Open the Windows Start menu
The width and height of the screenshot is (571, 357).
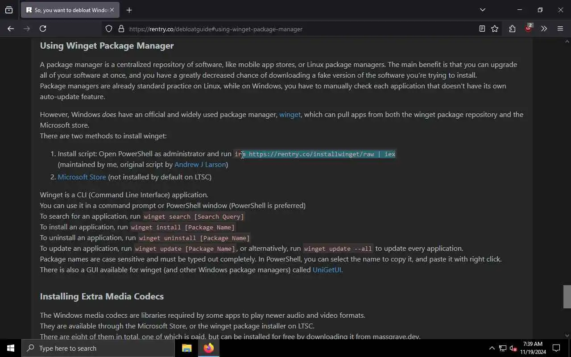pyautogui.click(x=11, y=348)
